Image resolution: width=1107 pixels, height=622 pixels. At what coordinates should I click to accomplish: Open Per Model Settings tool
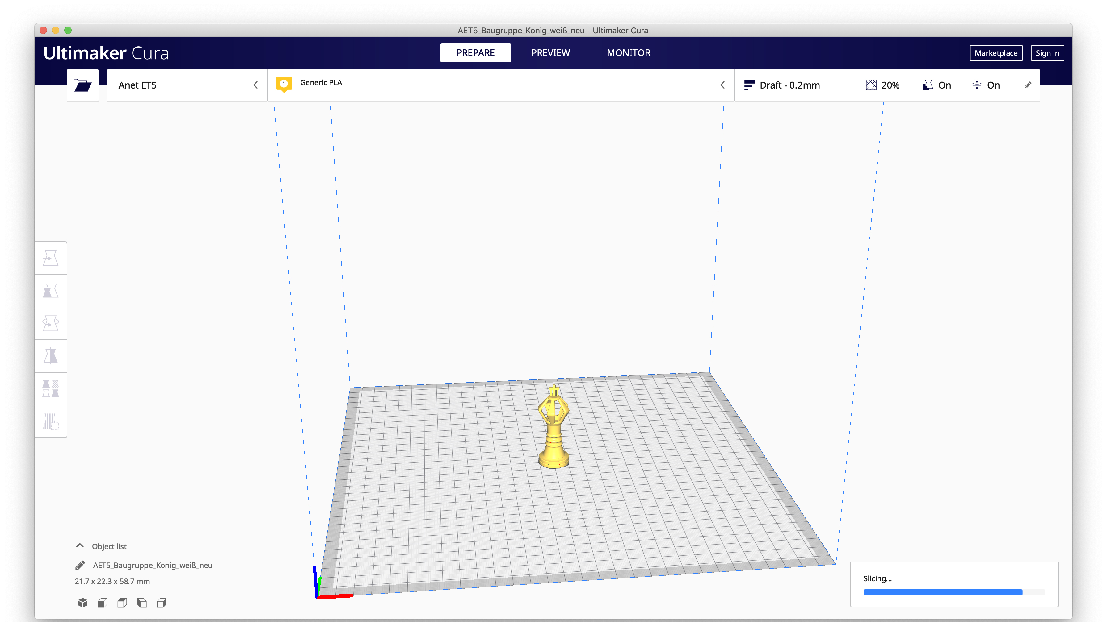[x=51, y=388]
